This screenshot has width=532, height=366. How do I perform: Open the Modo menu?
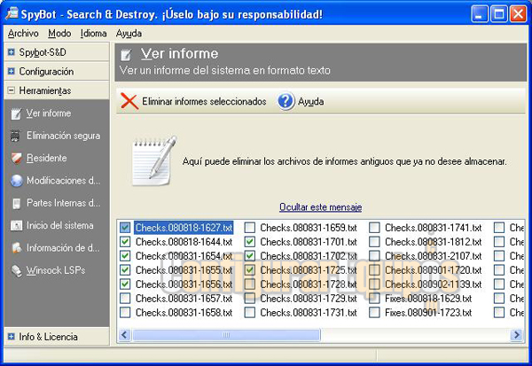59,34
